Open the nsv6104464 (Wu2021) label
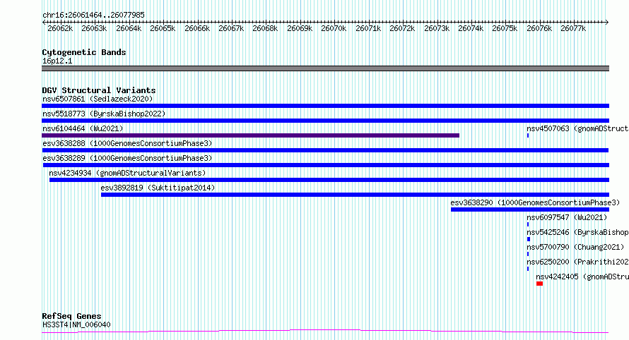 click(x=83, y=128)
